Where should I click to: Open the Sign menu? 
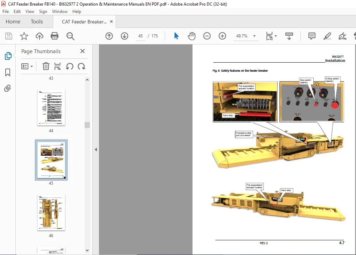pyautogui.click(x=43, y=11)
